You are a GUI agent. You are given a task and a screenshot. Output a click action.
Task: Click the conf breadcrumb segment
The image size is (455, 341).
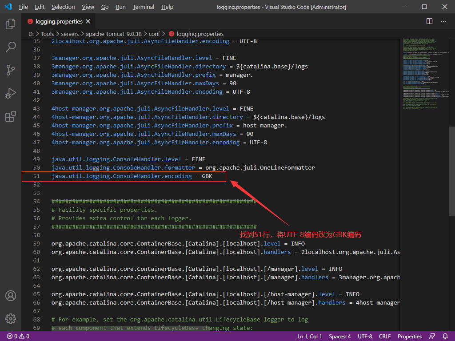[154, 34]
